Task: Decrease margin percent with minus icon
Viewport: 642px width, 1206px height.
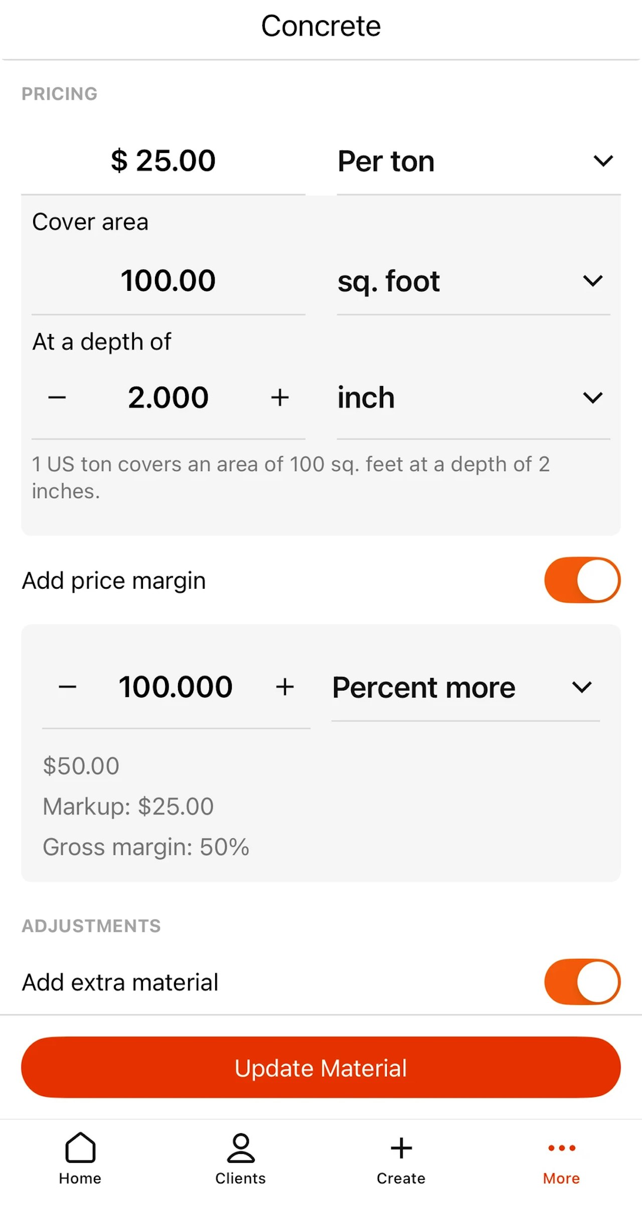Action: click(x=68, y=686)
